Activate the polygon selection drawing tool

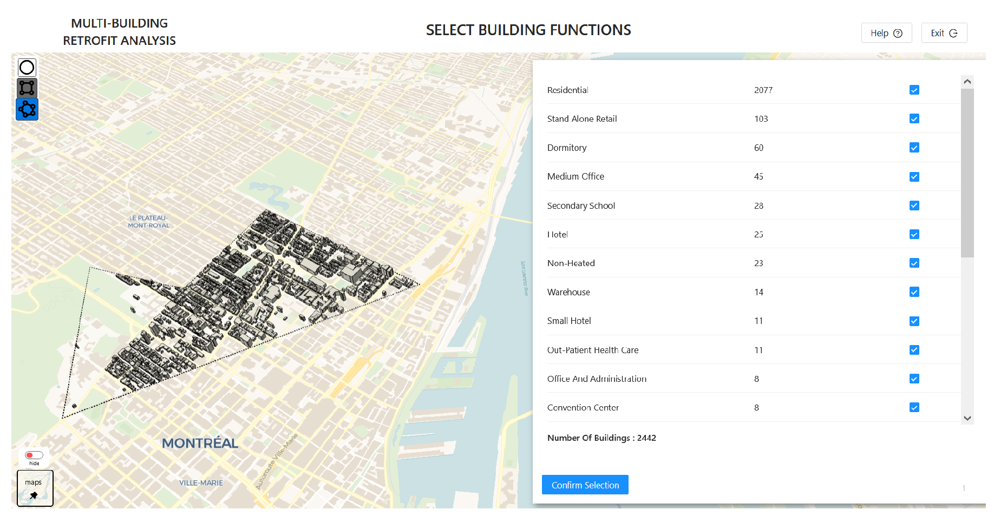pyautogui.click(x=27, y=109)
